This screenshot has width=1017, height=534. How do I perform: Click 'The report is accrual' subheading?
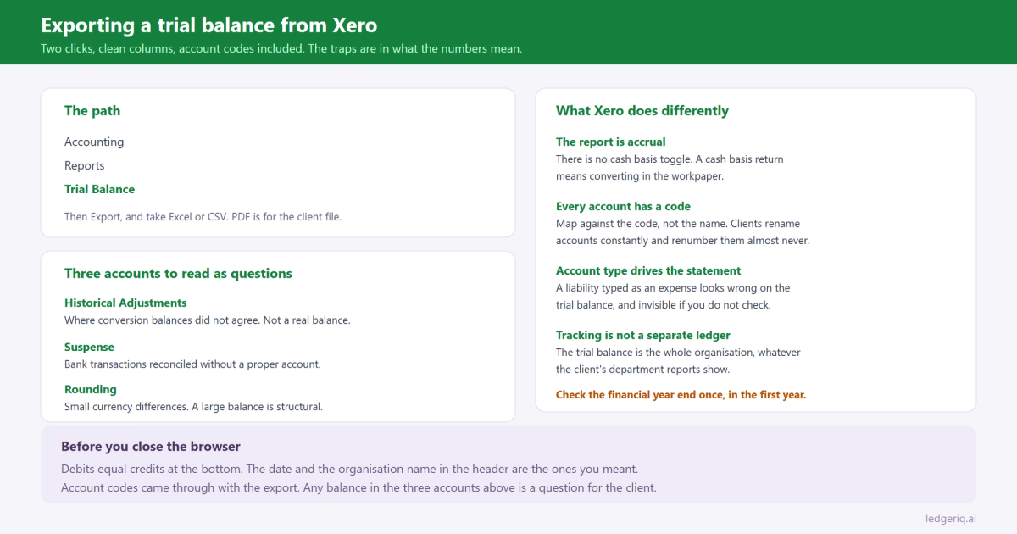tap(611, 142)
